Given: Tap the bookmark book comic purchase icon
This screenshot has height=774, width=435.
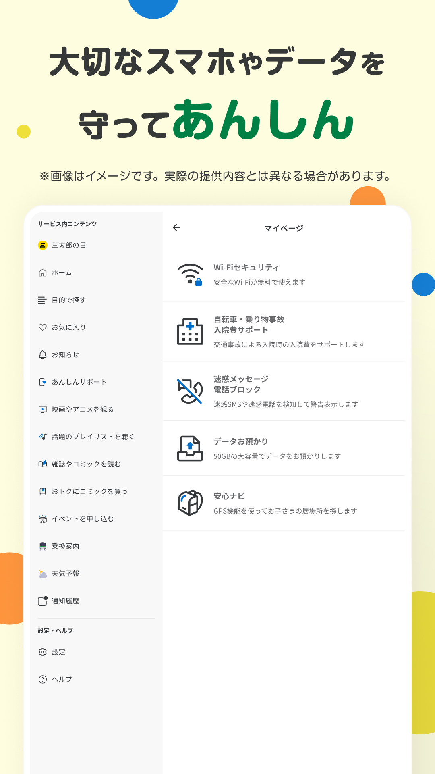Looking at the screenshot, I should 43,491.
